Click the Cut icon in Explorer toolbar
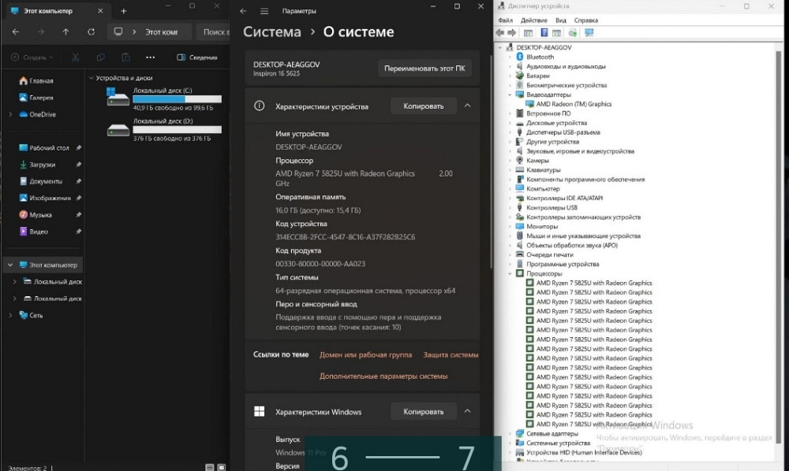Image resolution: width=789 pixels, height=471 pixels. pyautogui.click(x=76, y=57)
